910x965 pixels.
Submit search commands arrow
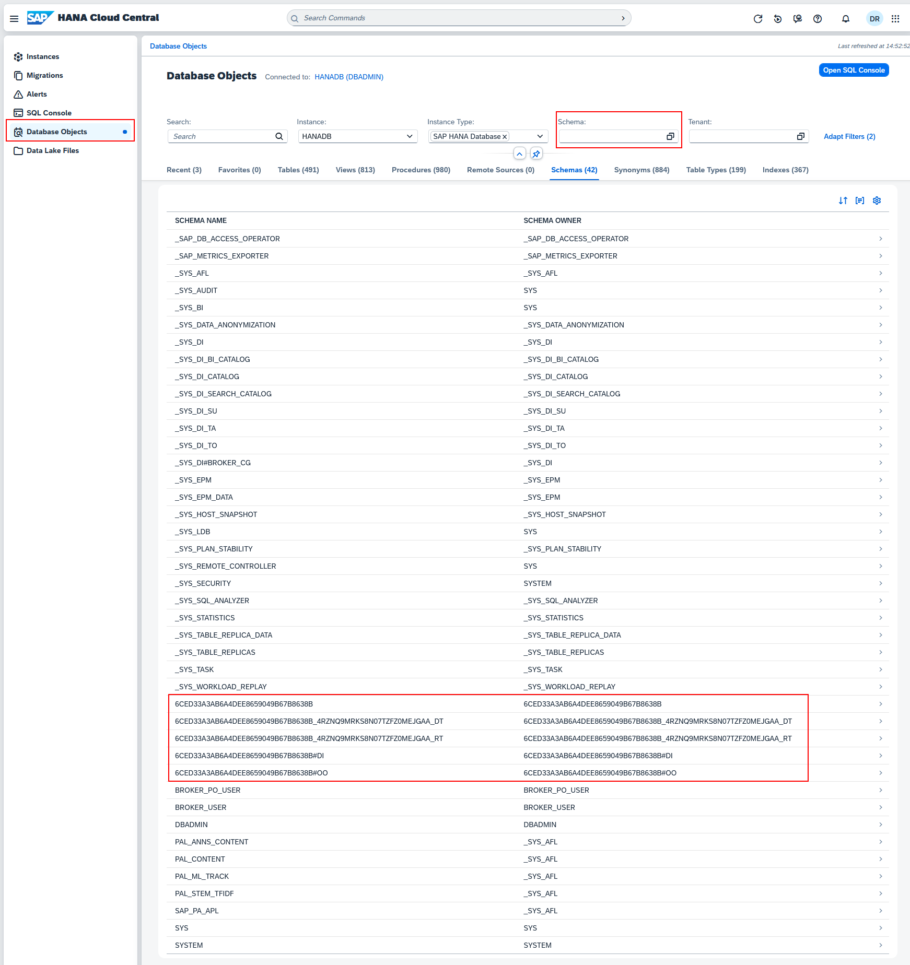623,18
